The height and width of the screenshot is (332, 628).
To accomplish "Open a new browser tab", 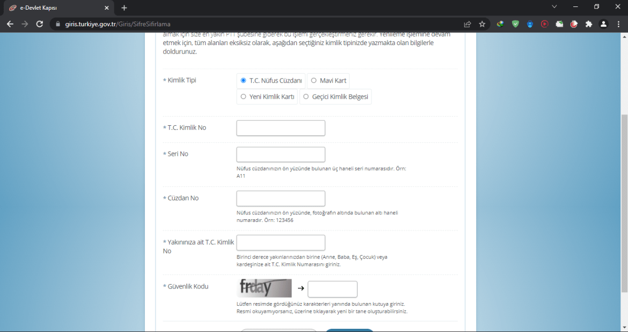I will (x=124, y=8).
